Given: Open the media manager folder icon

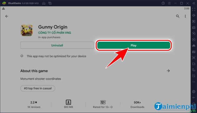Looking at the screenshot, I should coord(194,64).
